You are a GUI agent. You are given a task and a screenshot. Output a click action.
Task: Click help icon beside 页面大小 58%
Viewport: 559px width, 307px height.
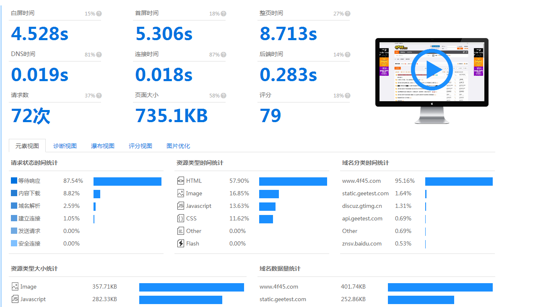pyautogui.click(x=224, y=96)
